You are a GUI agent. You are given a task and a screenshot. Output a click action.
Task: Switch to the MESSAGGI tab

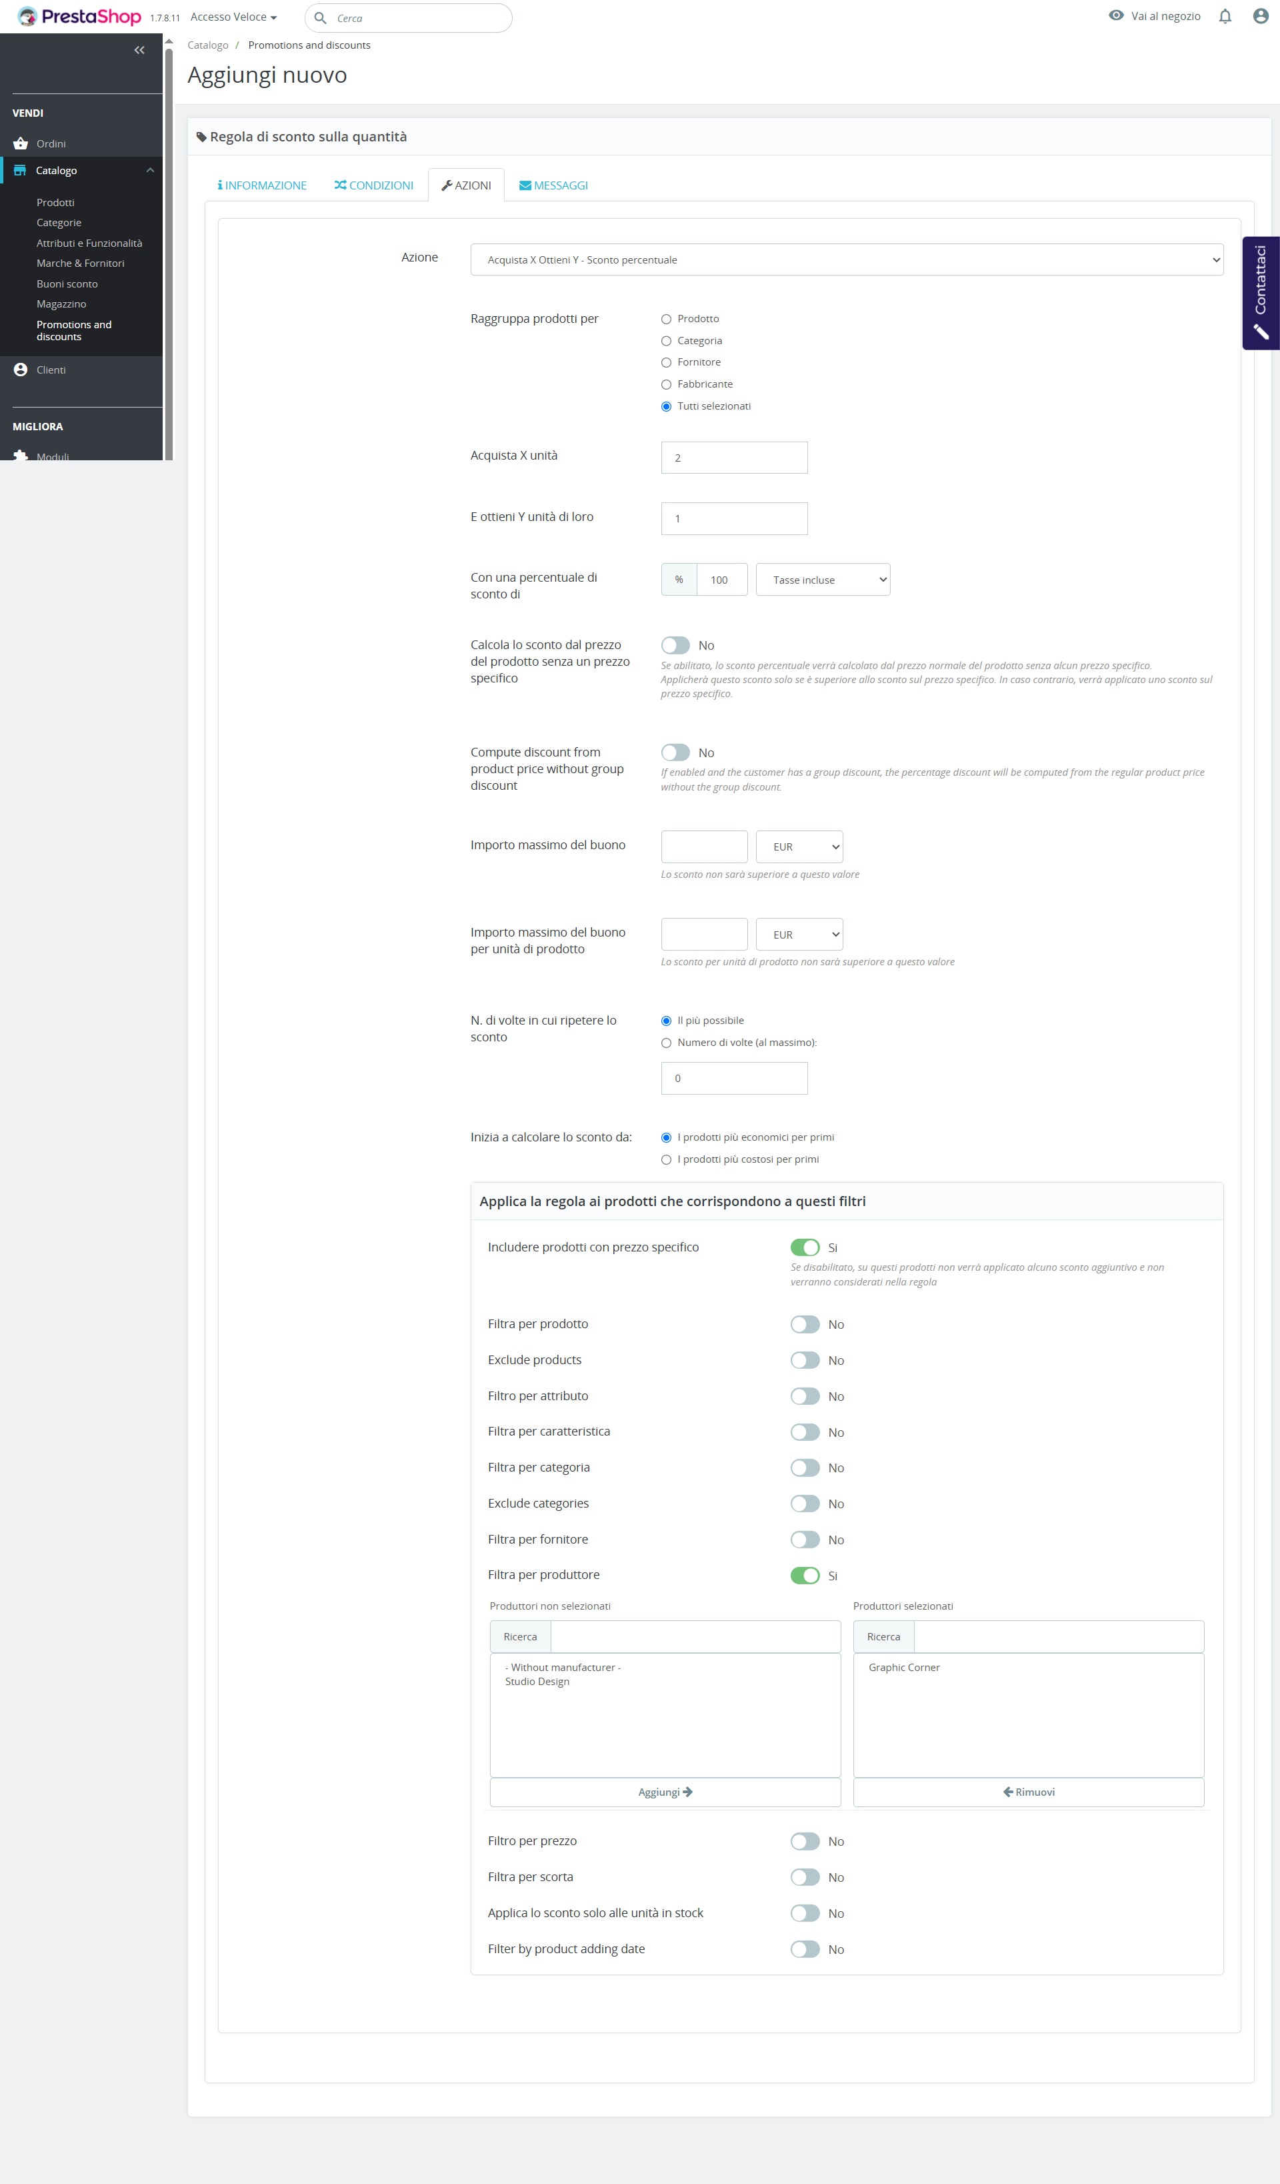tap(553, 185)
